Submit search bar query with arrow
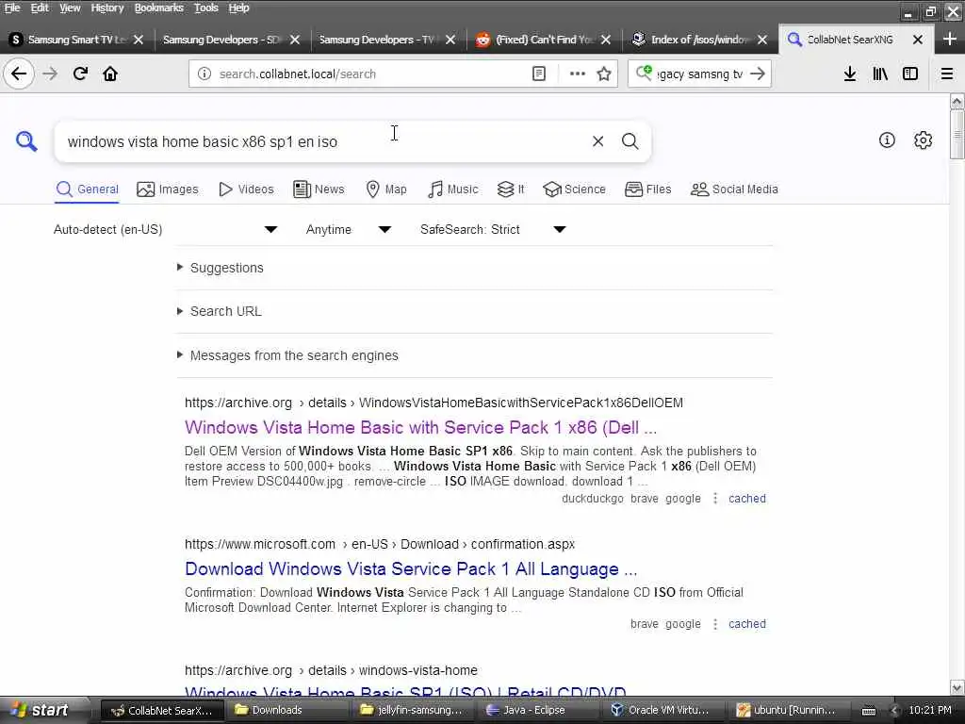Image resolution: width=965 pixels, height=724 pixels. click(758, 74)
